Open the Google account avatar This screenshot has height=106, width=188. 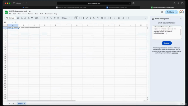pyautogui.click(x=182, y=12)
